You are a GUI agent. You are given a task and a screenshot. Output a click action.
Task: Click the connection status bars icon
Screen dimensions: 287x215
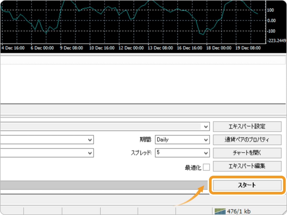(x=220, y=211)
